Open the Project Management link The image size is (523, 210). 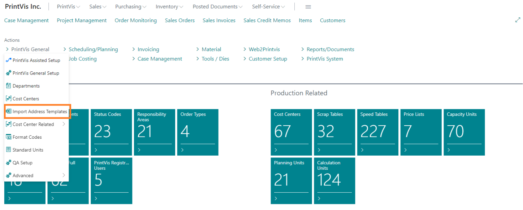tap(82, 21)
